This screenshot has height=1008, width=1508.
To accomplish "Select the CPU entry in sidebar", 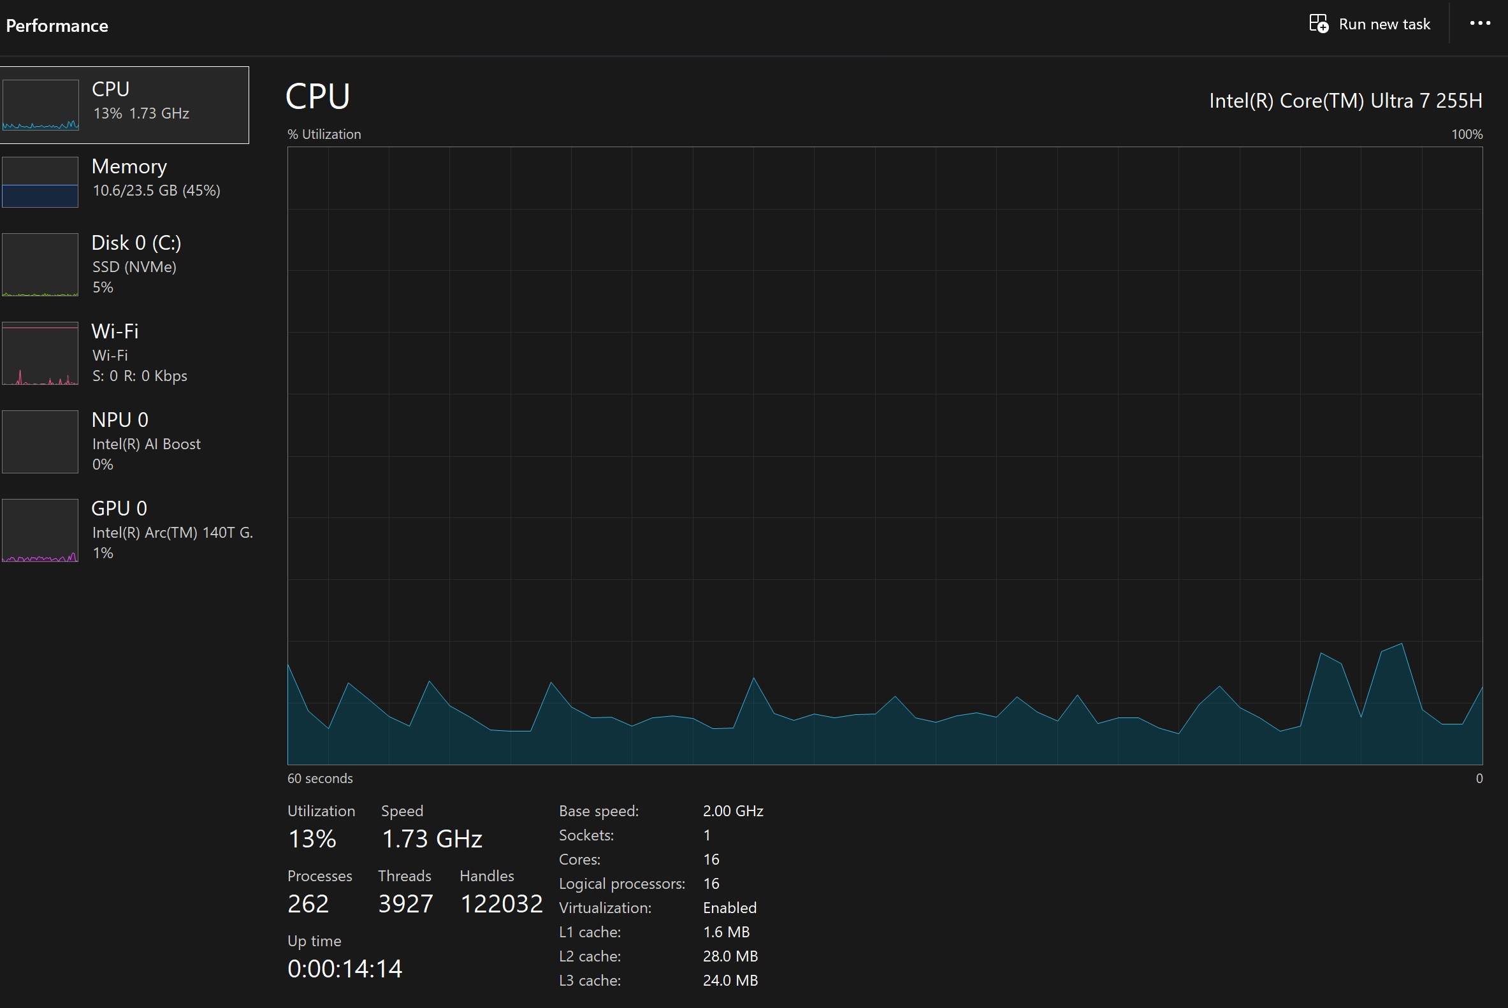I will click(111, 89).
